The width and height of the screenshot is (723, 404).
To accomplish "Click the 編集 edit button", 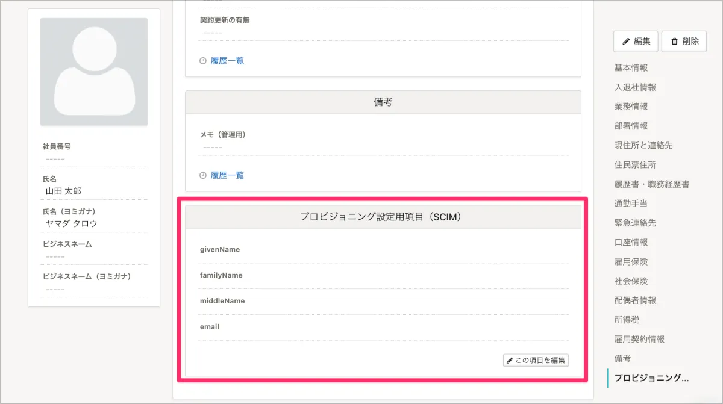I will point(636,42).
